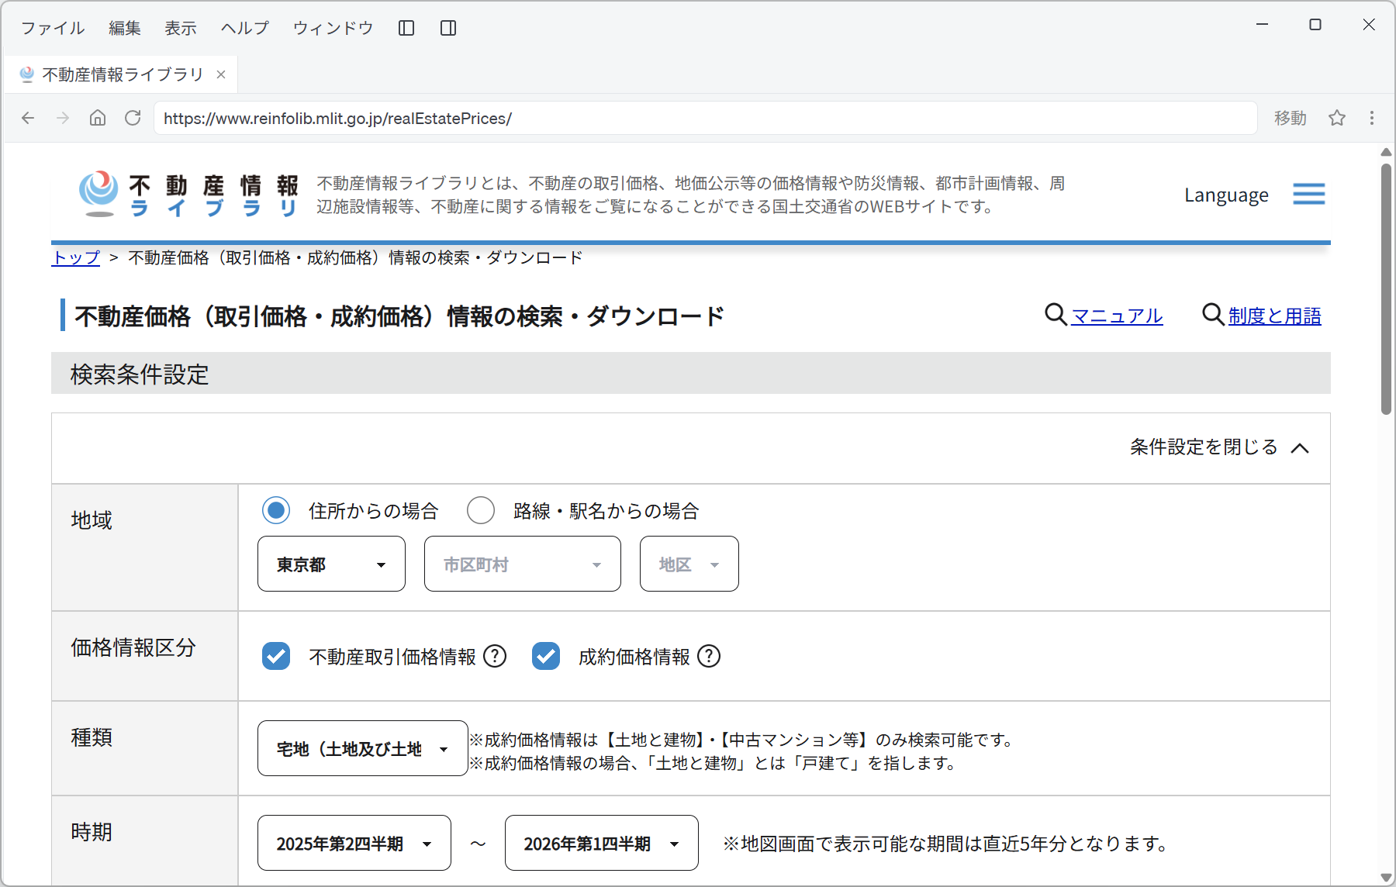Bookmark this page with star icon
This screenshot has width=1396, height=887.
click(x=1337, y=118)
